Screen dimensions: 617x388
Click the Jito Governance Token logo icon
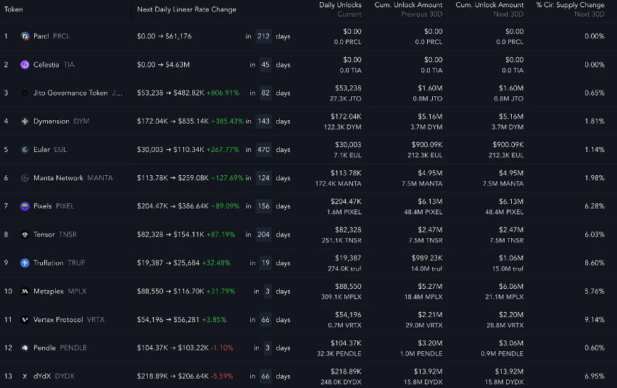tap(25, 93)
